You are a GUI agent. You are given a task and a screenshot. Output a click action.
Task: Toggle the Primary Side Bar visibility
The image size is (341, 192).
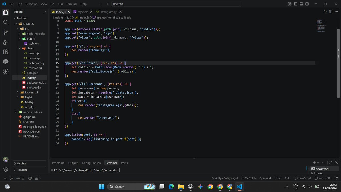click(296, 4)
